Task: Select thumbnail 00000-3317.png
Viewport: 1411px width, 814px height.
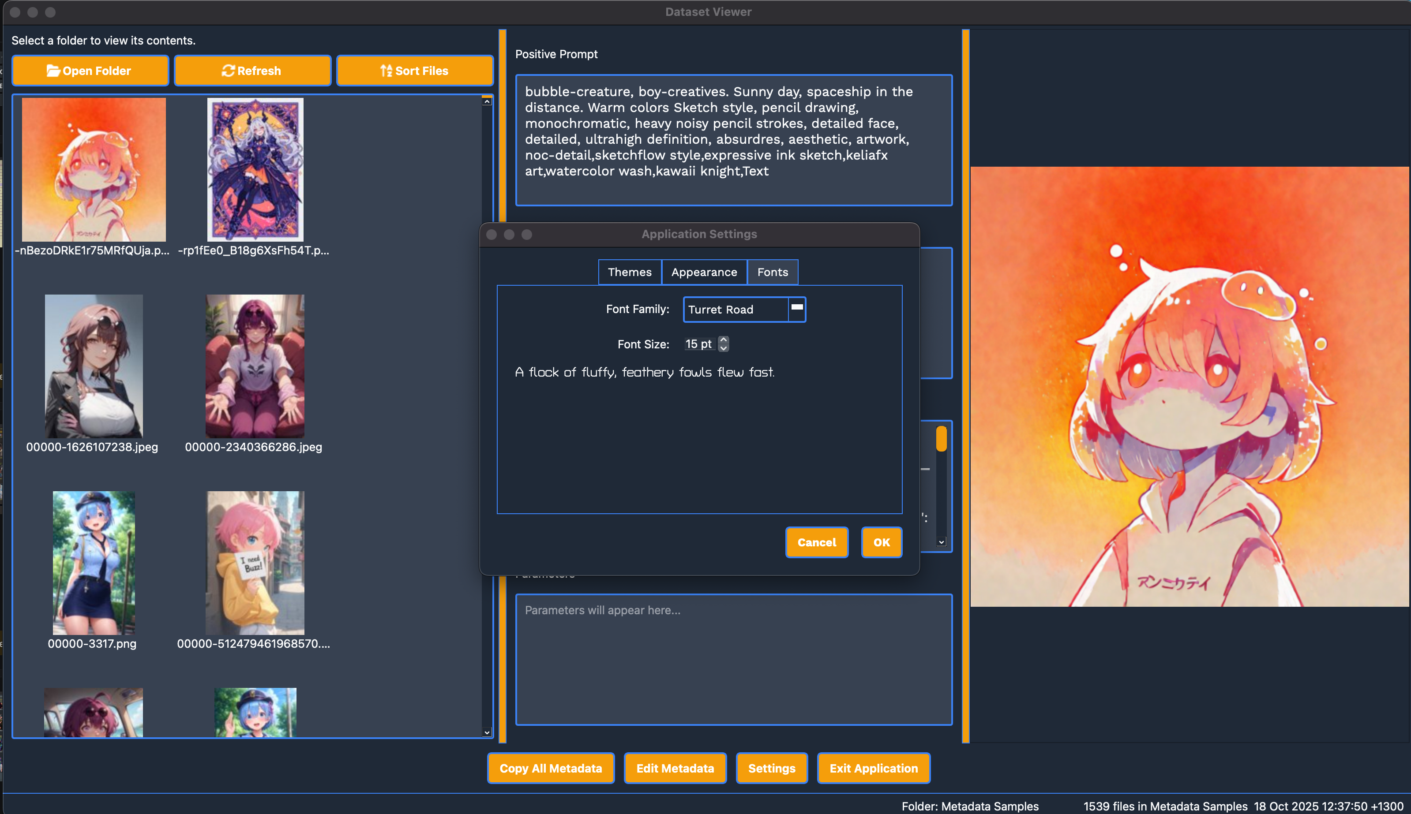Action: tap(94, 563)
